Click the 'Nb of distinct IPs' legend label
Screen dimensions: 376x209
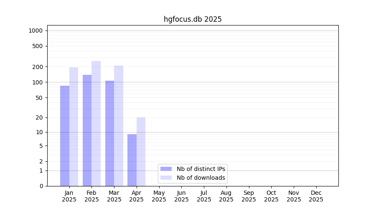pos(201,169)
